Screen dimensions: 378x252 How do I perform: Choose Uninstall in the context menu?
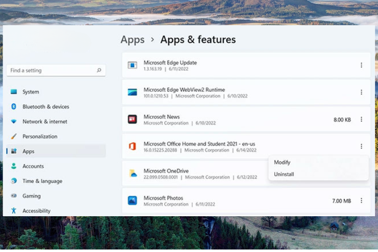click(x=284, y=174)
